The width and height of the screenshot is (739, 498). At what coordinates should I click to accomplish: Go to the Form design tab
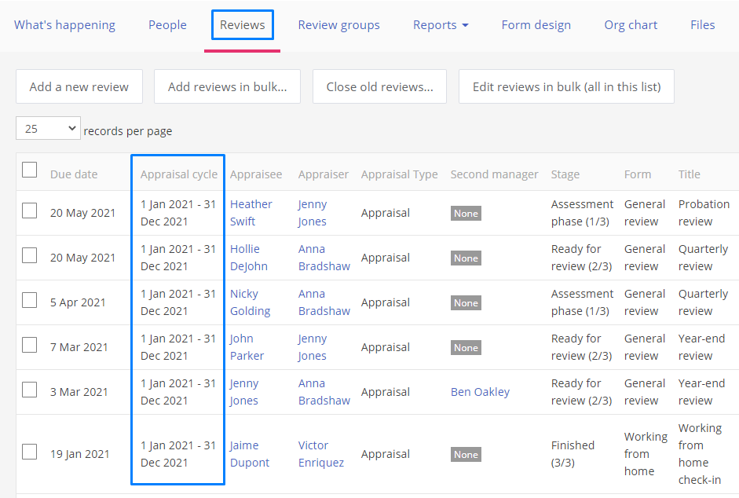[x=536, y=25]
